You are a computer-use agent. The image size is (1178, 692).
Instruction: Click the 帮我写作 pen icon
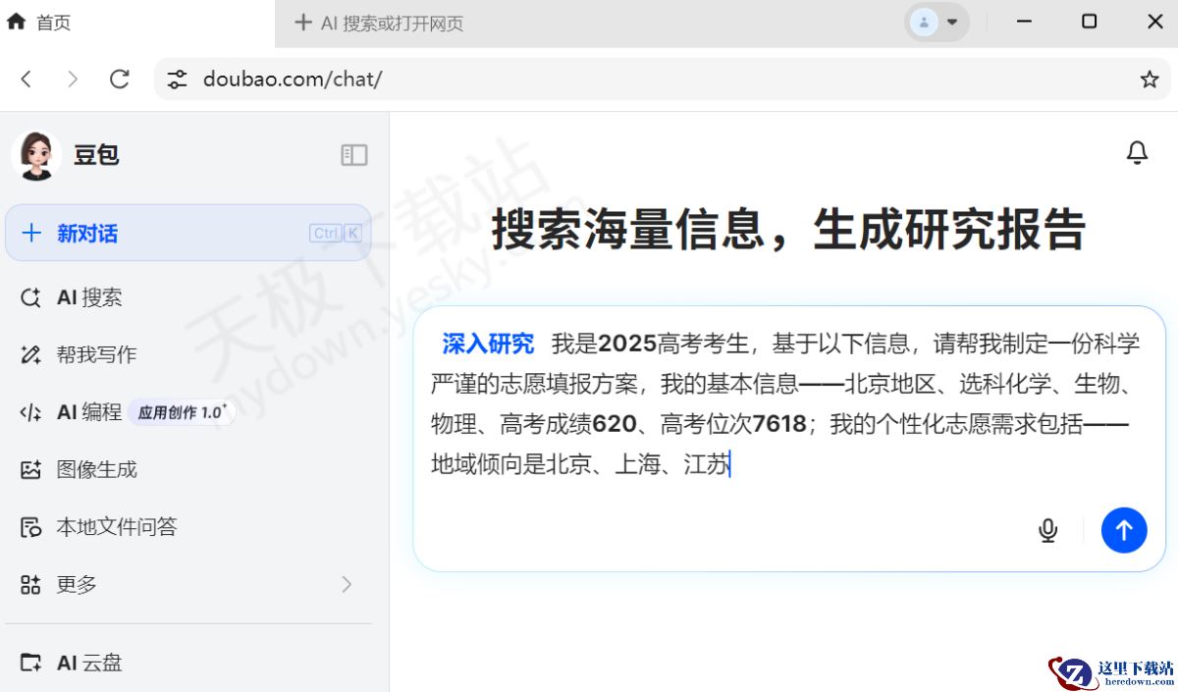[x=31, y=354]
